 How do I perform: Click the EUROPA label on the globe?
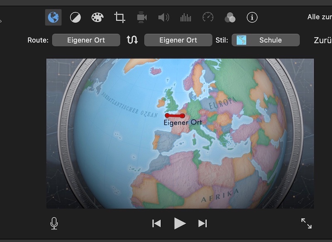(x=223, y=103)
